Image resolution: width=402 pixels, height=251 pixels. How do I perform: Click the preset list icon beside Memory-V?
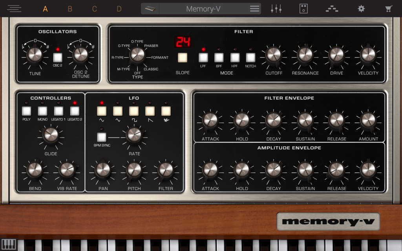(254, 8)
